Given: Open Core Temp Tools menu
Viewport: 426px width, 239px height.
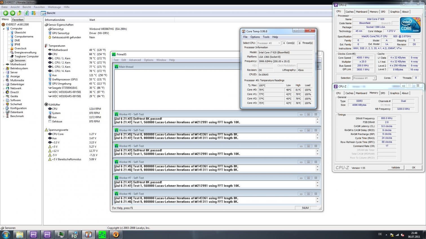Looking at the screenshot, I should click(266, 37).
